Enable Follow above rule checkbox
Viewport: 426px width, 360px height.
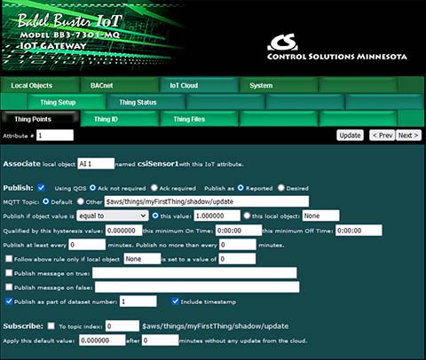point(9,259)
